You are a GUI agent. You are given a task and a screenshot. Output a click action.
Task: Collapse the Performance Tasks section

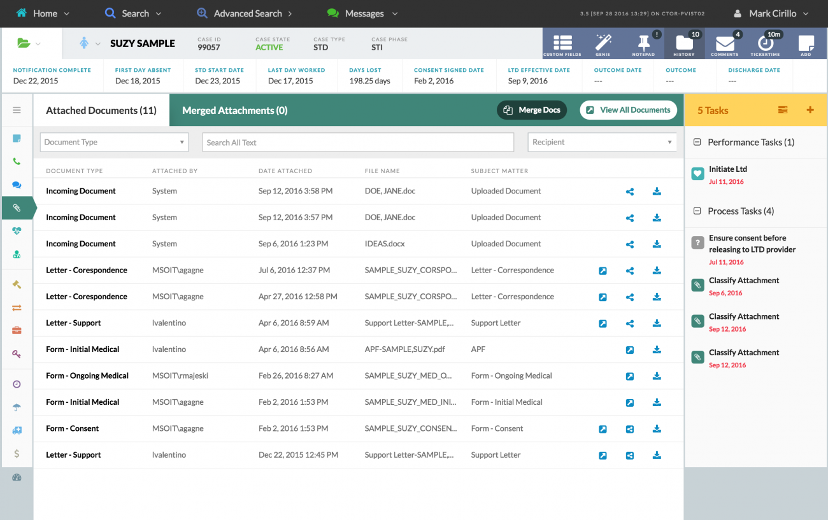coord(697,143)
